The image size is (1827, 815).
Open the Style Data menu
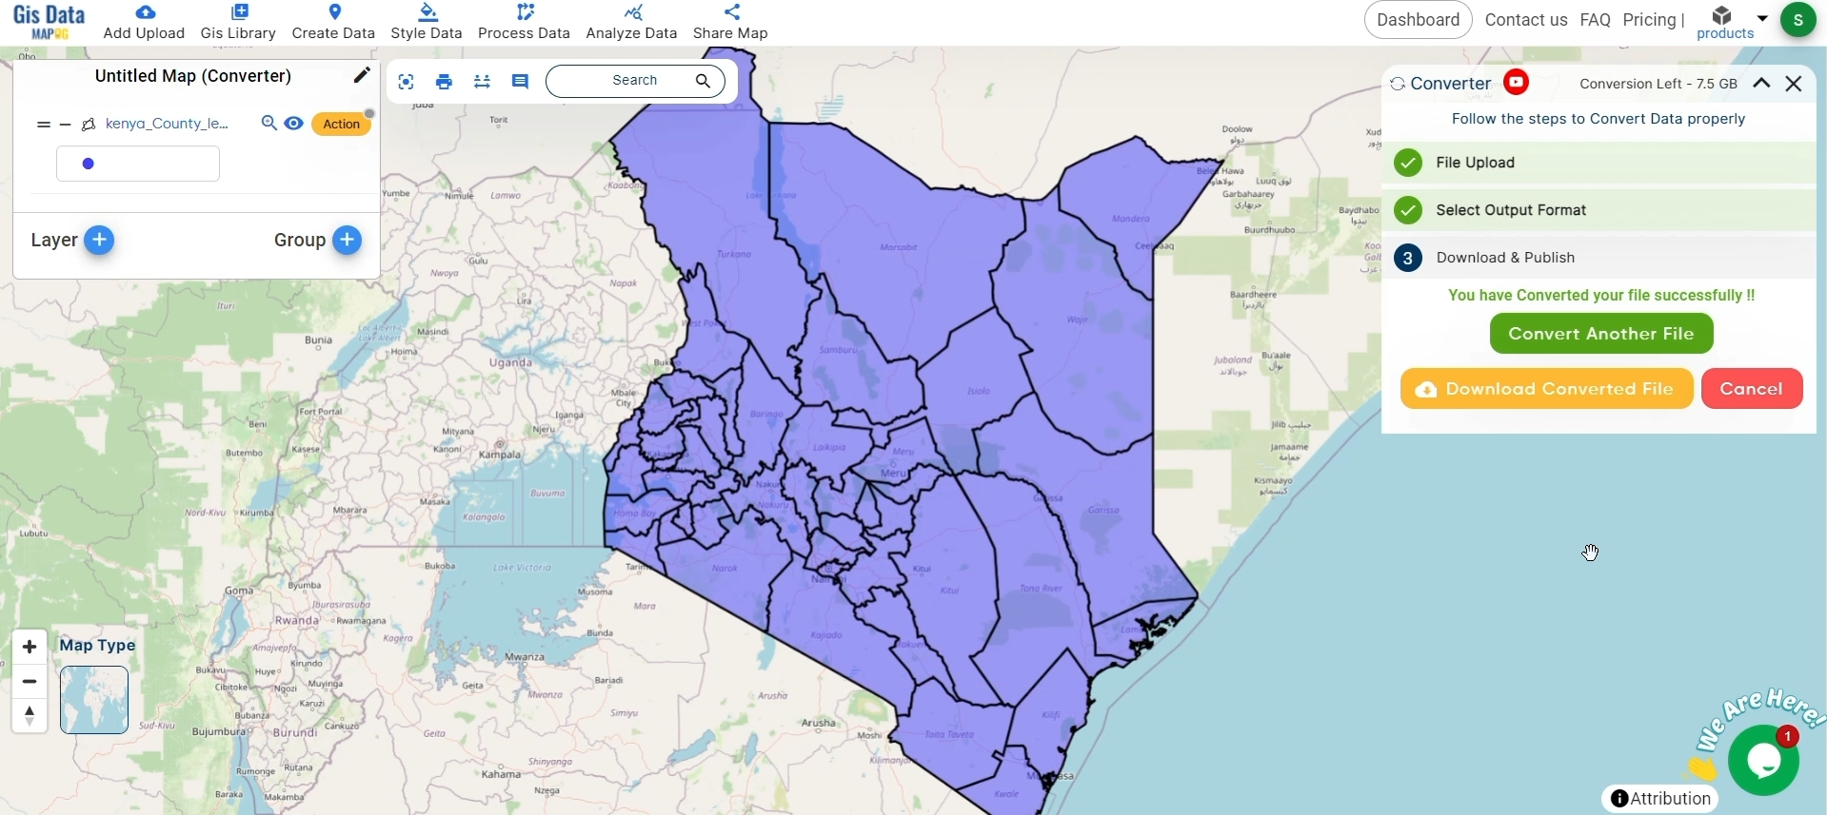click(x=426, y=22)
